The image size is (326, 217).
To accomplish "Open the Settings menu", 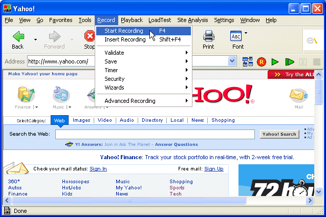I will tap(224, 20).
